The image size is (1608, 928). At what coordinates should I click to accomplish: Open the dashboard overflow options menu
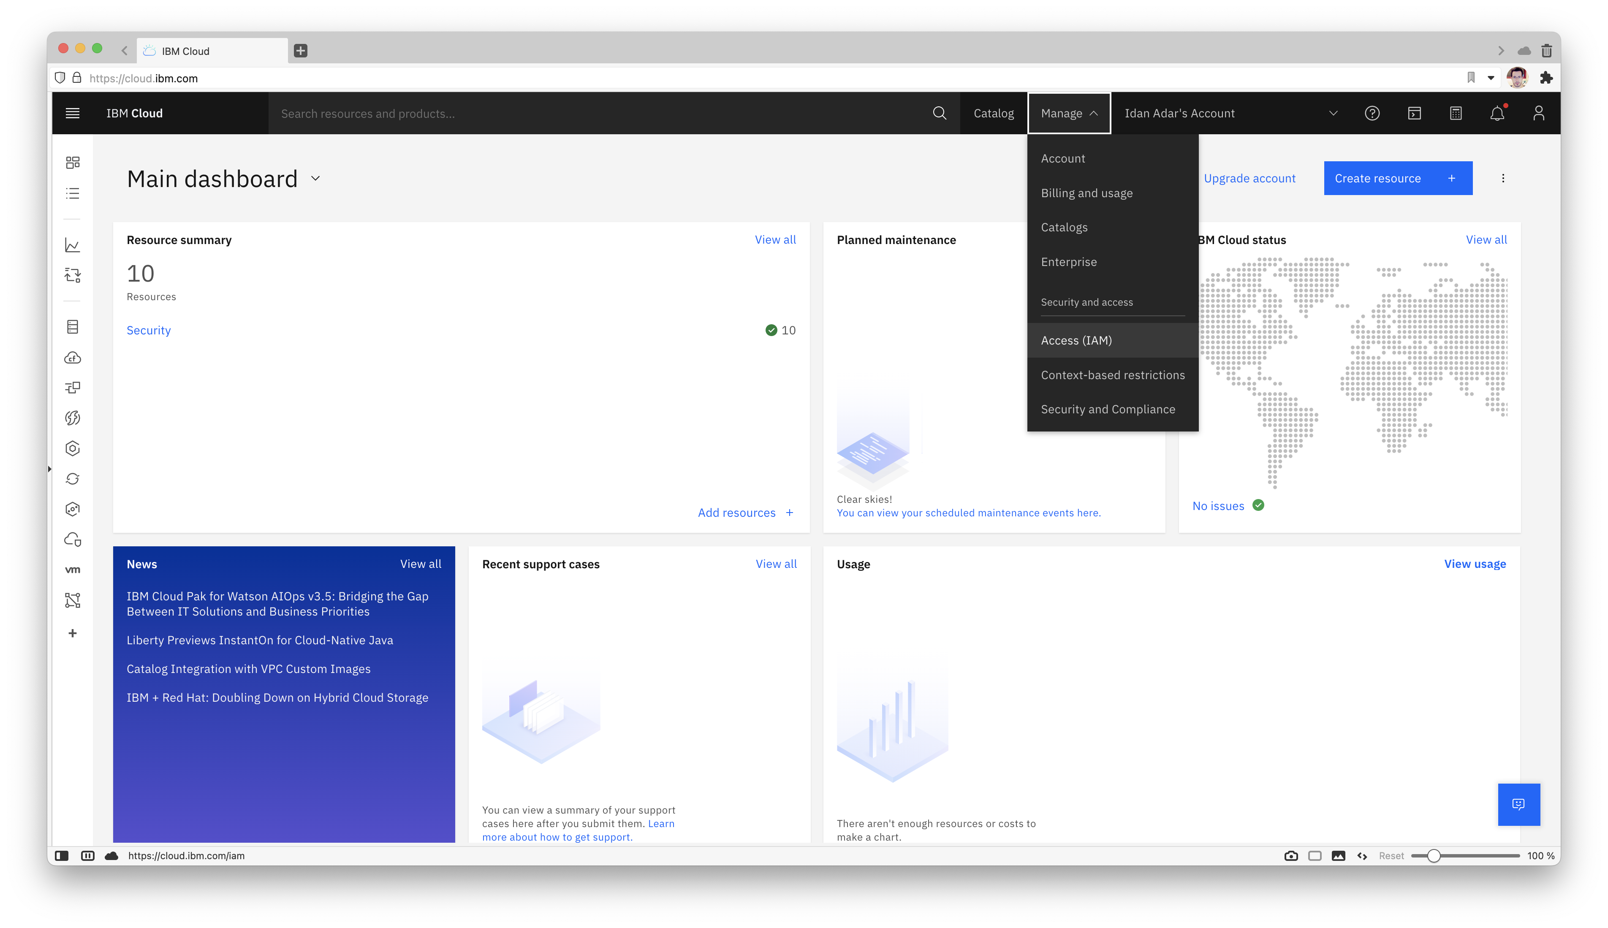(x=1503, y=179)
